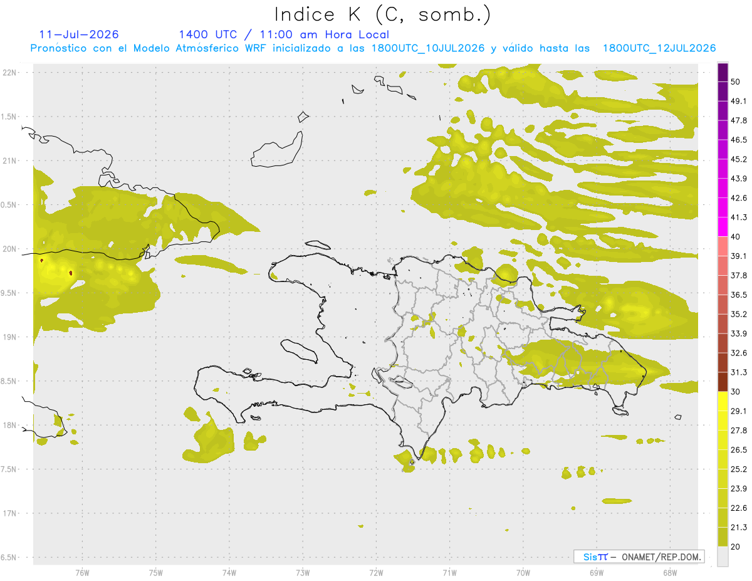This screenshot has height=581, width=752.
Task: Click the "17N" latitude label
Action: 10,513
